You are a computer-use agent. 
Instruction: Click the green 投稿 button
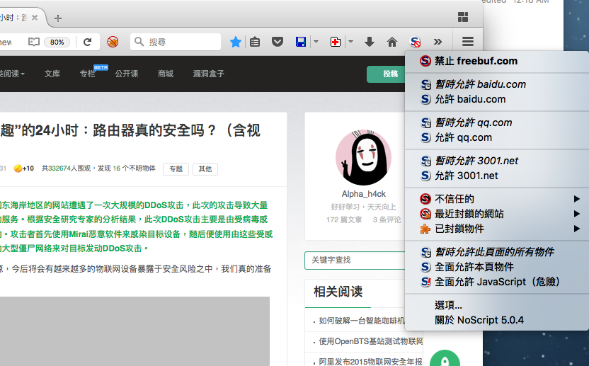386,74
